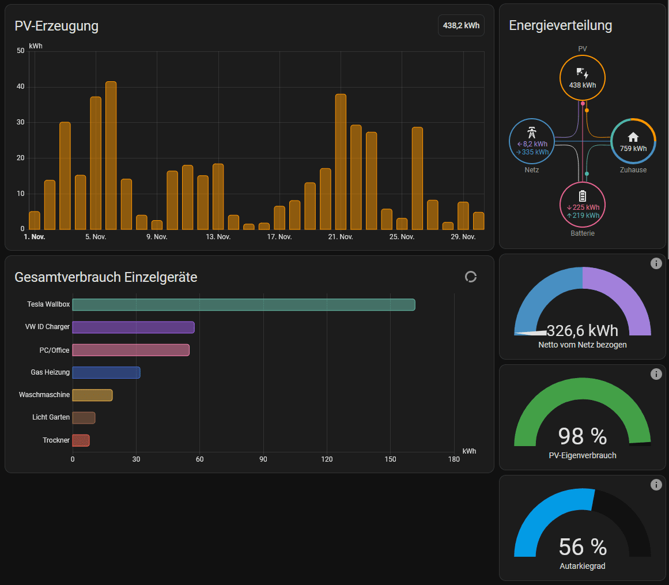Click the 219 kWh battery discharge value
The height and width of the screenshot is (585, 669).
tap(583, 216)
